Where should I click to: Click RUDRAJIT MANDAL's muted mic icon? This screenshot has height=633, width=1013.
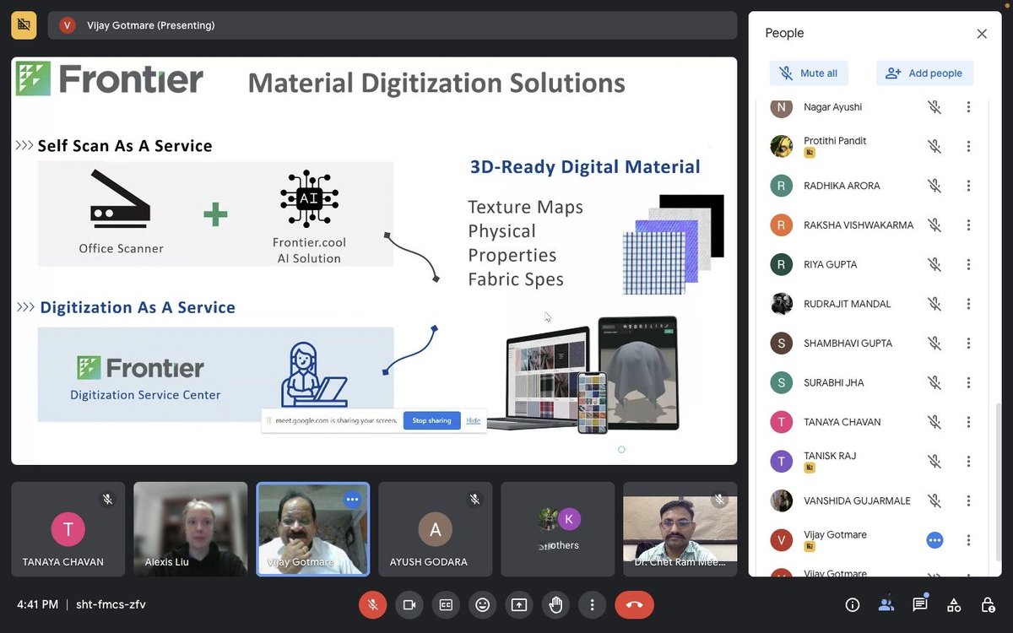click(x=934, y=304)
